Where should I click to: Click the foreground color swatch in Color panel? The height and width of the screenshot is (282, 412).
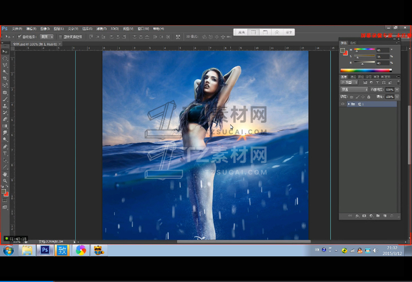pos(343,50)
